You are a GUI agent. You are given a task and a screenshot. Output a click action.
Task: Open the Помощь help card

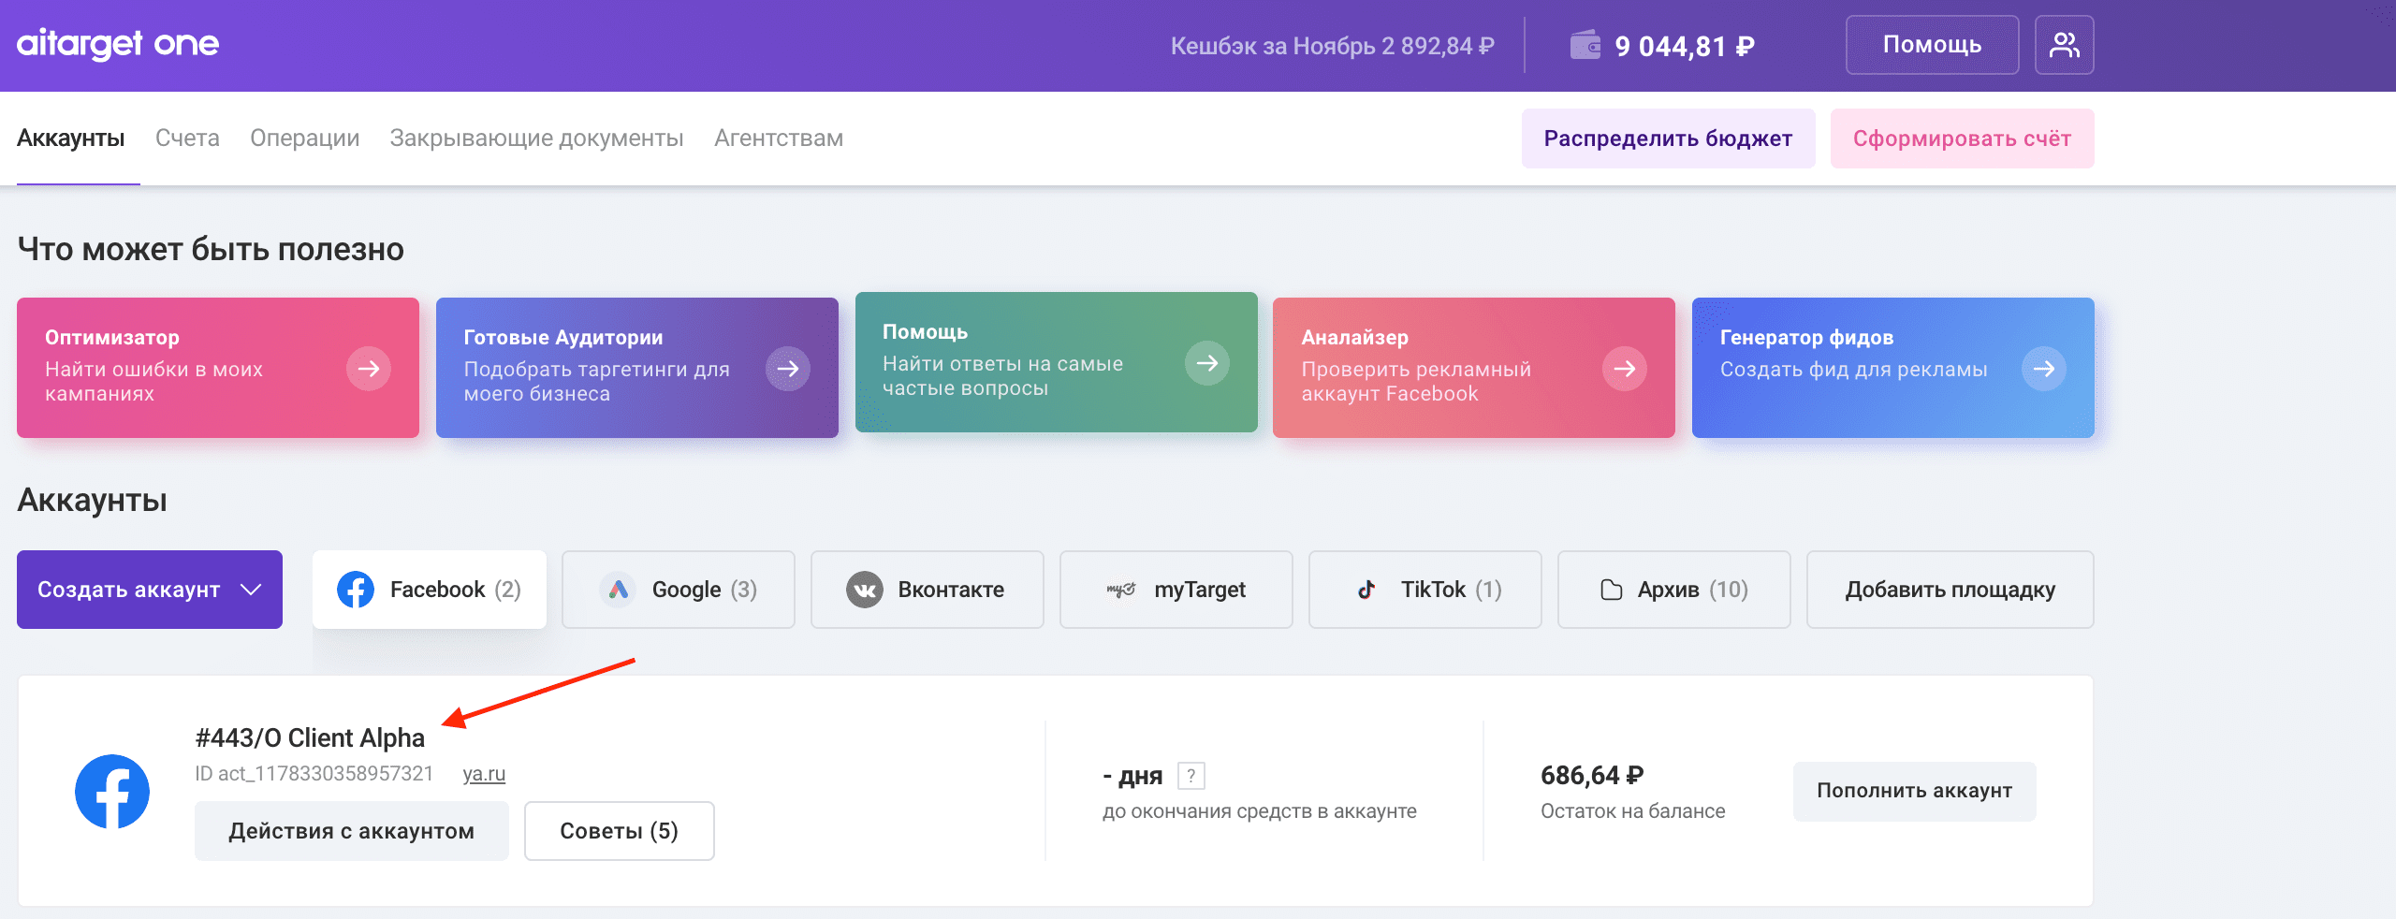pyautogui.click(x=1057, y=362)
